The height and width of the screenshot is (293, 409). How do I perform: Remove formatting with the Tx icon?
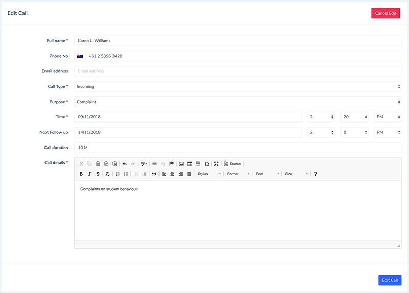(108, 174)
